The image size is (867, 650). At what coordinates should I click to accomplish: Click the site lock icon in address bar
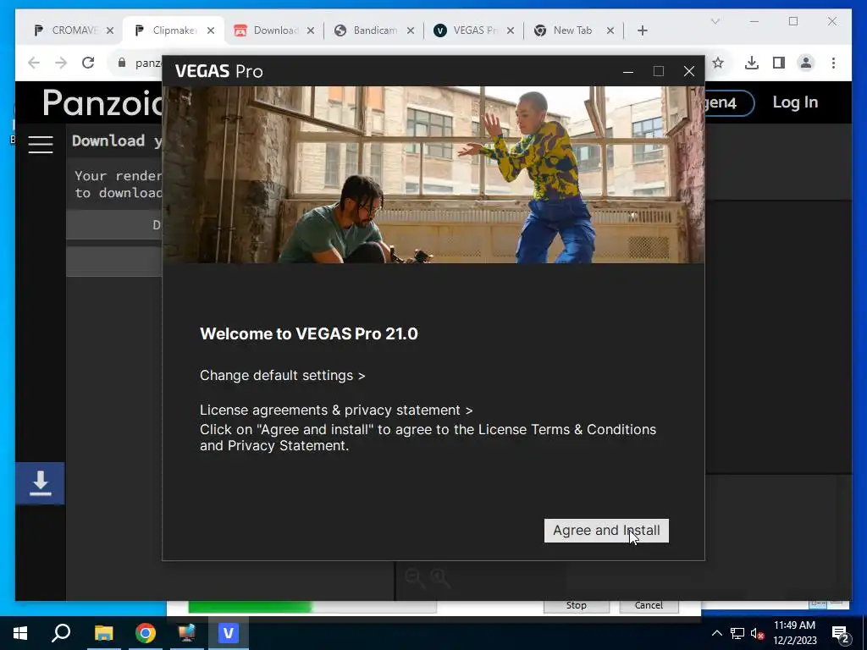(122, 63)
